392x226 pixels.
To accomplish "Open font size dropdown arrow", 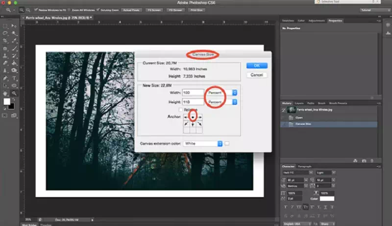I will (x=306, y=180).
